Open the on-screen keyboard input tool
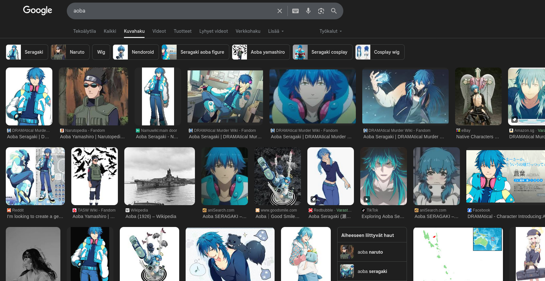 (295, 11)
